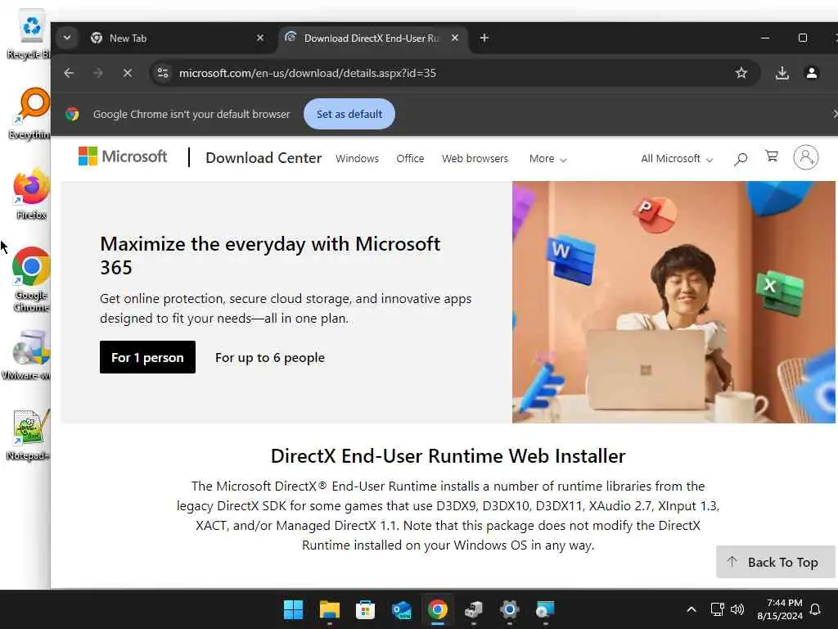Screen dimensions: 838x629
Task: Click DirectX End-User Runtime Web Installer heading
Action: tap(448, 456)
